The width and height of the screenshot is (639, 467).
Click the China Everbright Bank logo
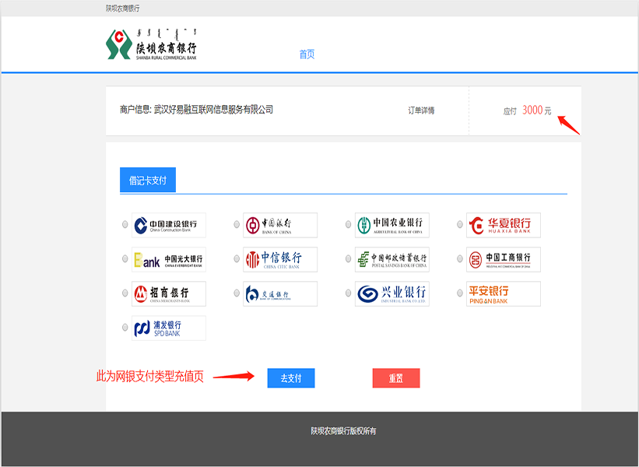coord(169,259)
